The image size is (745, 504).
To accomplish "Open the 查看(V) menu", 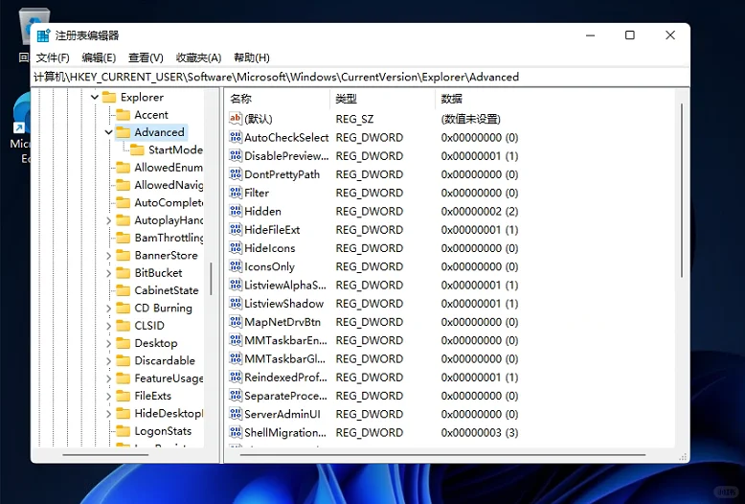I will click(x=146, y=58).
